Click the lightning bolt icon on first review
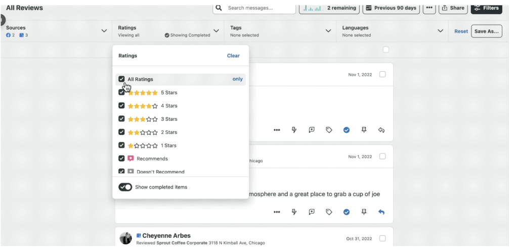 tap(294, 130)
